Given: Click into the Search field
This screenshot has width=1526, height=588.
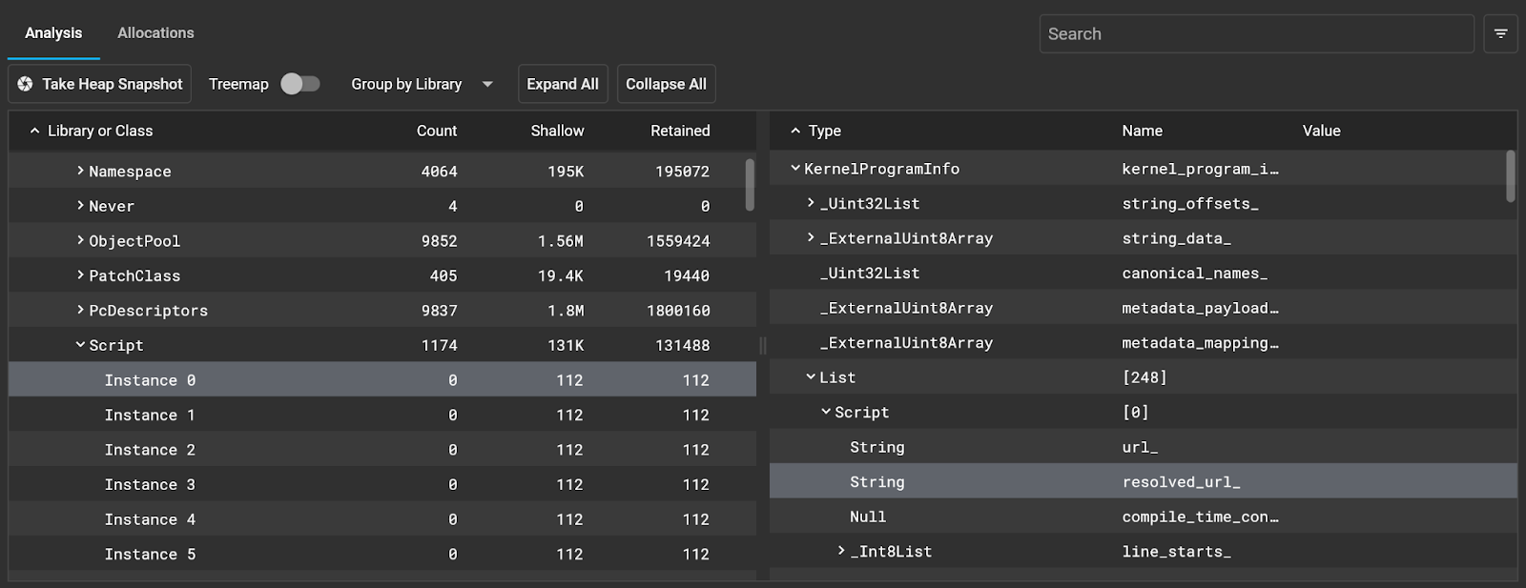Looking at the screenshot, I should point(1256,33).
